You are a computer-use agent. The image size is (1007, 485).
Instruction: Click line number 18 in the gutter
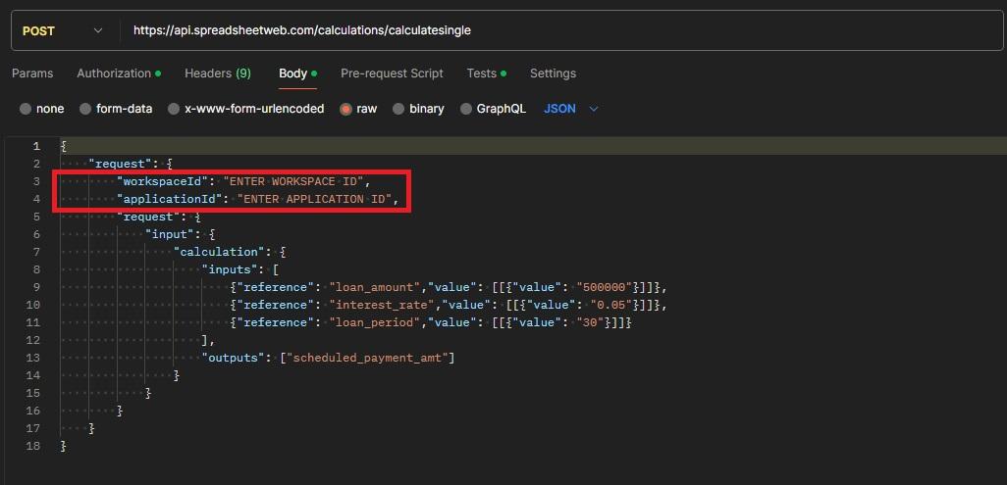tap(33, 445)
